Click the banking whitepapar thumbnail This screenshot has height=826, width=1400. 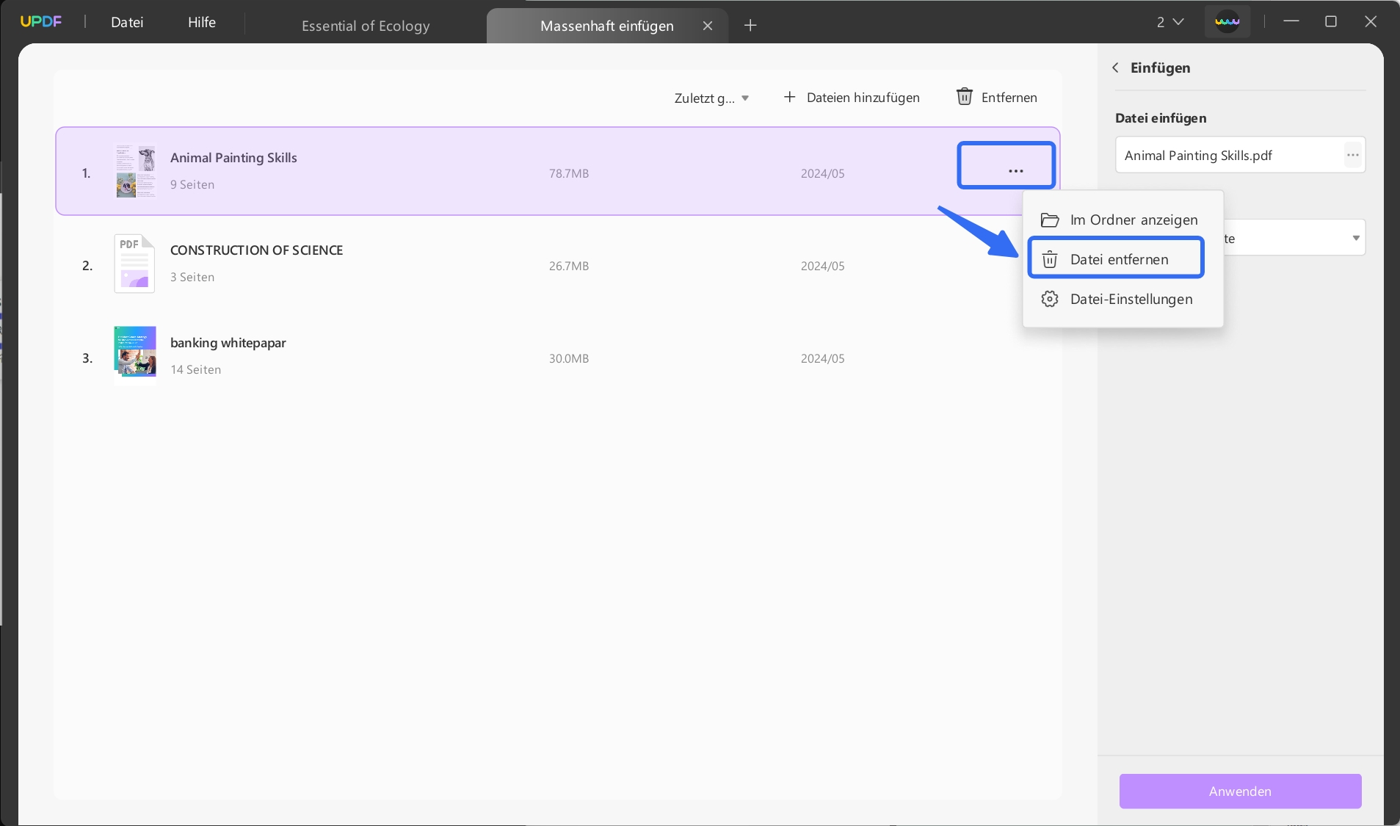(x=135, y=354)
